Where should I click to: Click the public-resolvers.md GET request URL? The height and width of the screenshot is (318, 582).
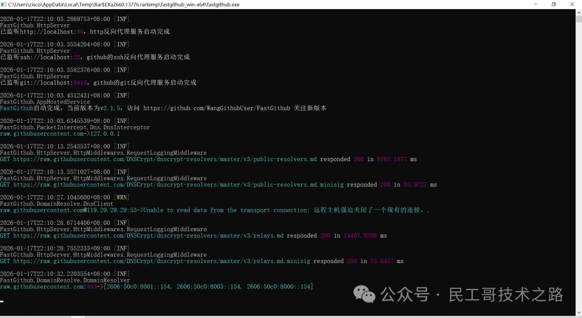click(x=165, y=160)
